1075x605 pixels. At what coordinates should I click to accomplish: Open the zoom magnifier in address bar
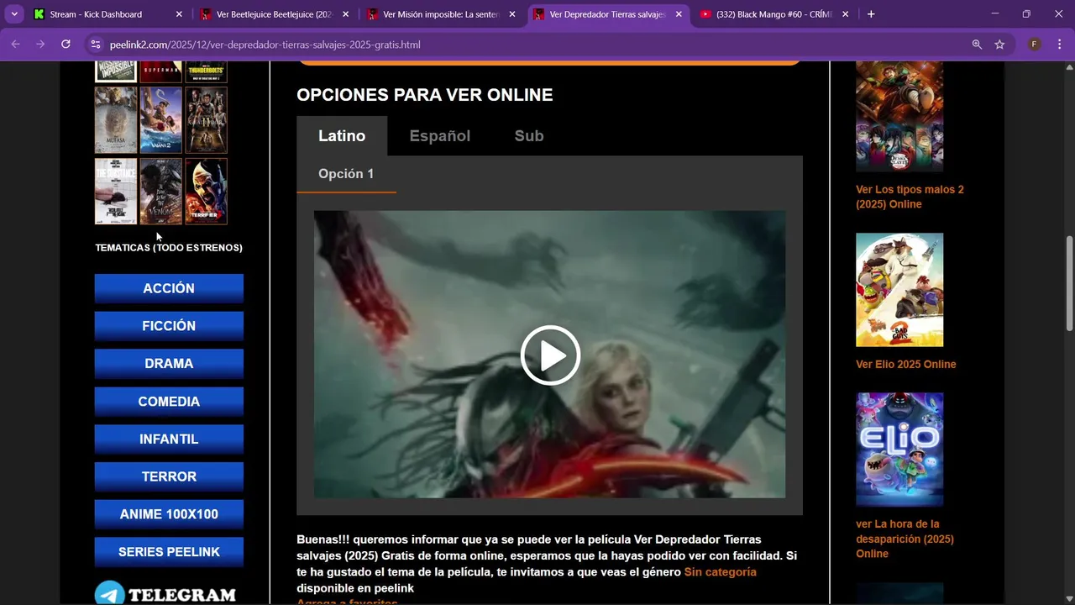pos(977,45)
